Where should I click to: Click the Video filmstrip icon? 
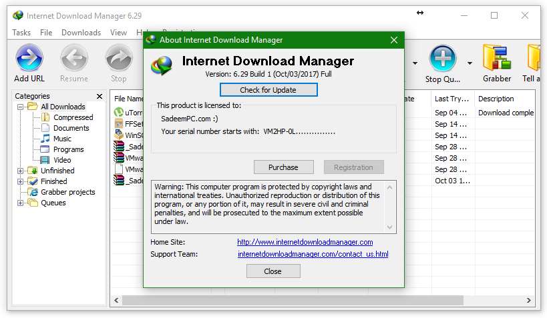(45, 160)
